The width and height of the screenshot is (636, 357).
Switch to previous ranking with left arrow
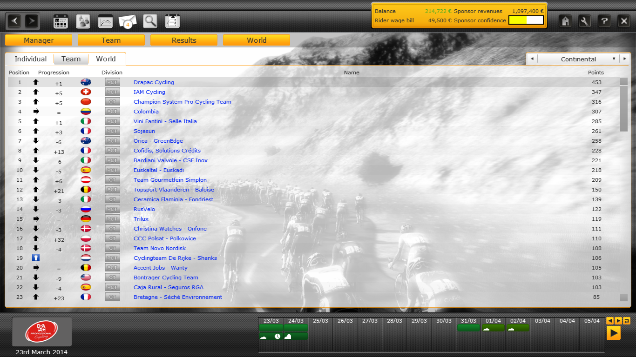pos(532,59)
